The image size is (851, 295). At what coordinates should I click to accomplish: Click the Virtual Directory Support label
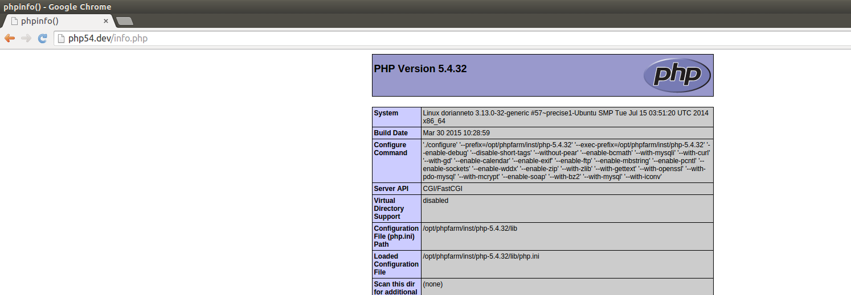[388, 209]
